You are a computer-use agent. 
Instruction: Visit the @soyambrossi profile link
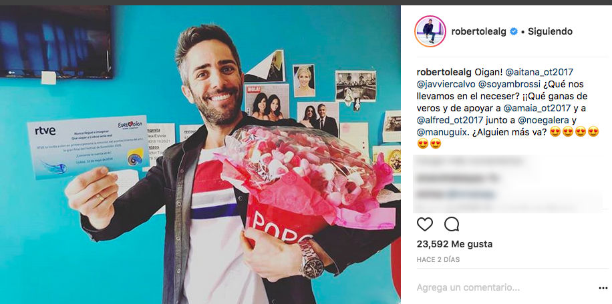[x=511, y=84]
